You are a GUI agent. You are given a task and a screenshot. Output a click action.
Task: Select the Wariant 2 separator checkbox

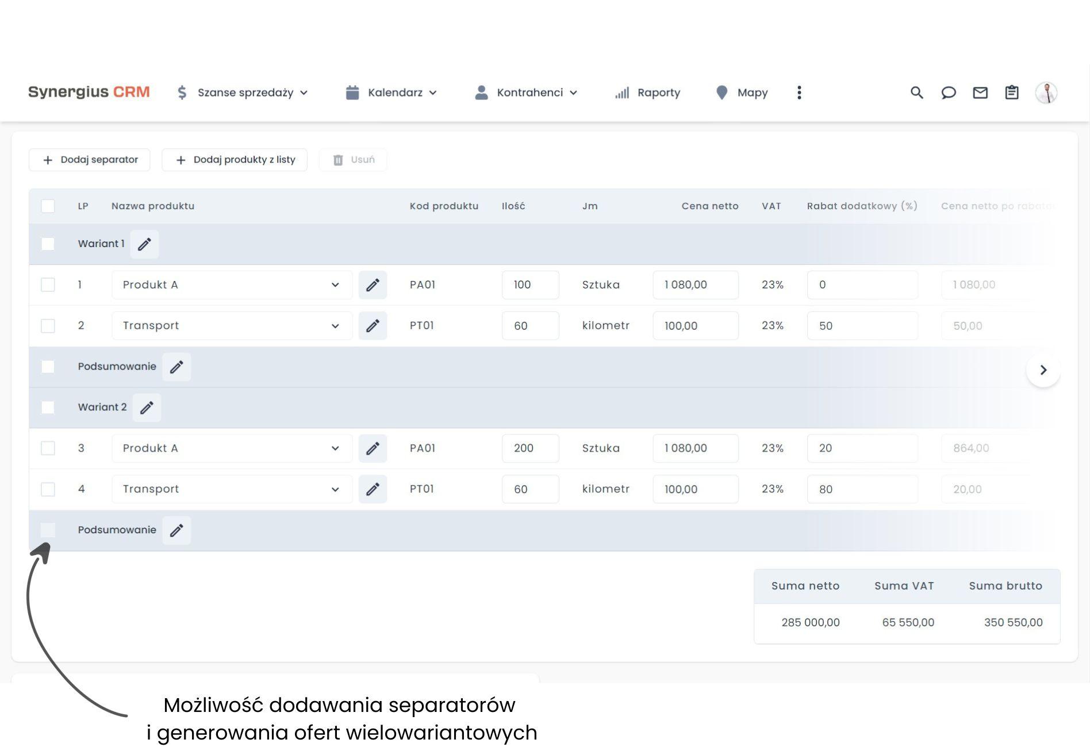[48, 407]
